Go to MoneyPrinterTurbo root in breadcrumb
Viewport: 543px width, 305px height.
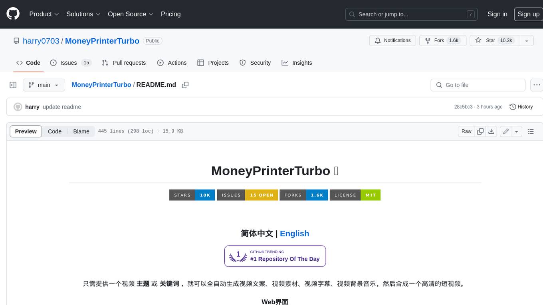pos(101,85)
